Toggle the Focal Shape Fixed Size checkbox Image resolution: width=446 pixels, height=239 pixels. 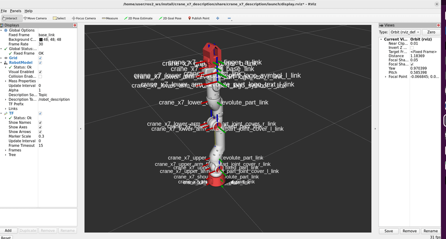(412, 64)
